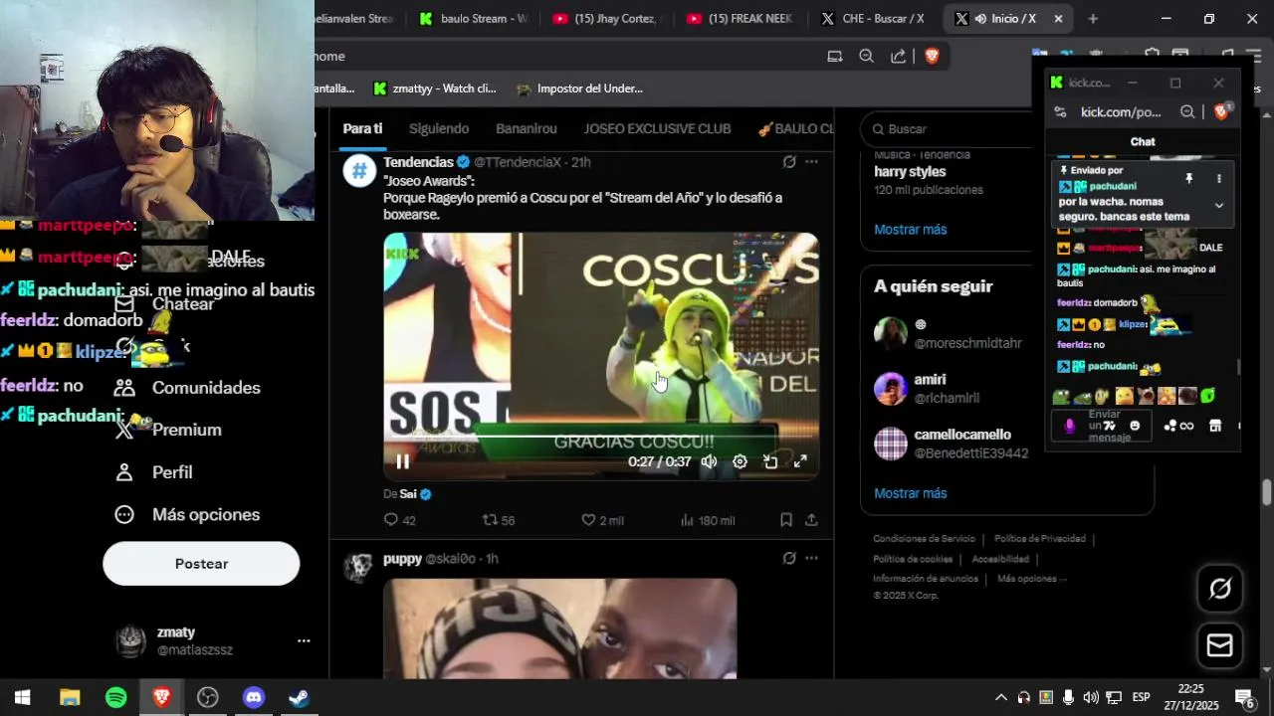Image resolution: width=1274 pixels, height=716 pixels.
Task: Seek on the video progress bar
Action: pos(601,436)
